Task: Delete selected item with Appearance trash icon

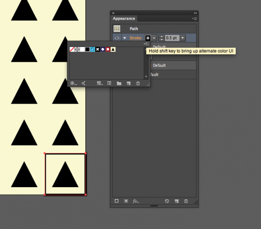Action: pos(186,201)
